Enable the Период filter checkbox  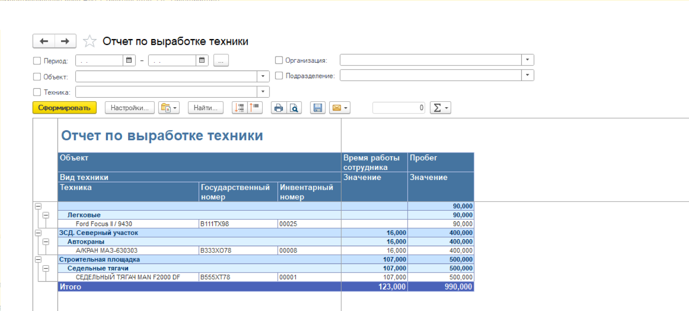coord(37,60)
